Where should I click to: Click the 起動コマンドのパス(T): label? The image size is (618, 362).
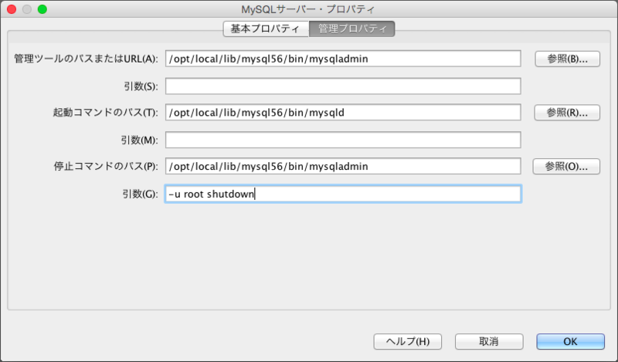pyautogui.click(x=106, y=113)
